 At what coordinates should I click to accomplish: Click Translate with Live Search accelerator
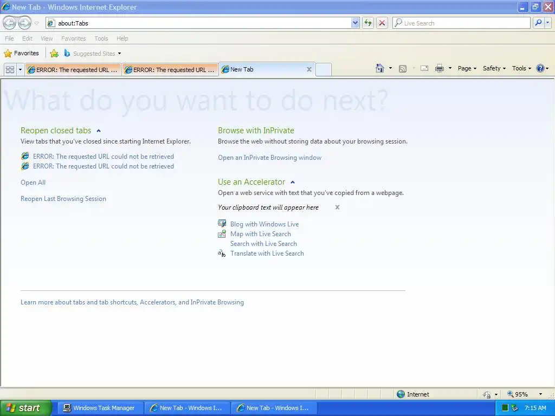point(267,253)
